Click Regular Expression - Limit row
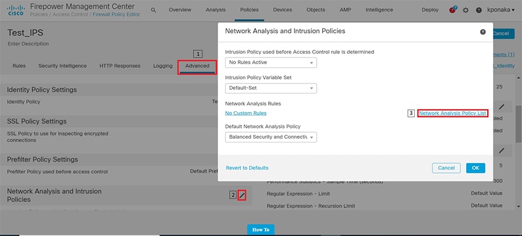The width and height of the screenshot is (522, 236). point(385,194)
